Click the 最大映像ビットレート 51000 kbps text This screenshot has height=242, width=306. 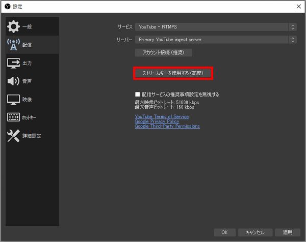pos(167,102)
